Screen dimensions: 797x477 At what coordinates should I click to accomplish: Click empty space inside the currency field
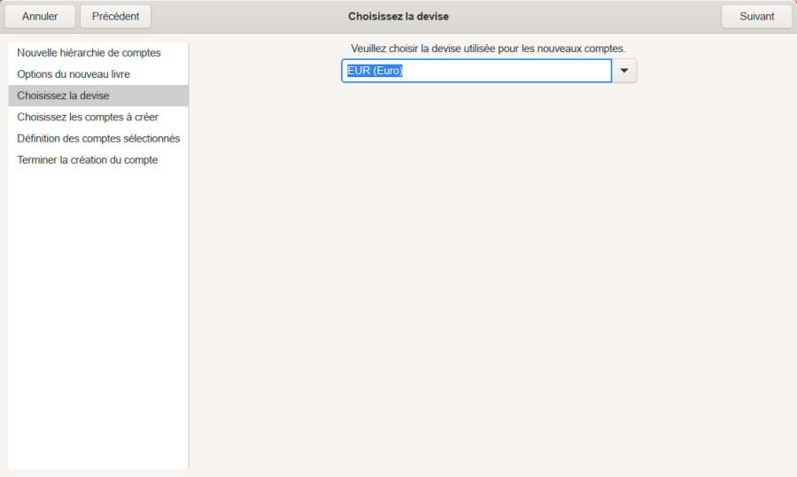[x=514, y=72]
